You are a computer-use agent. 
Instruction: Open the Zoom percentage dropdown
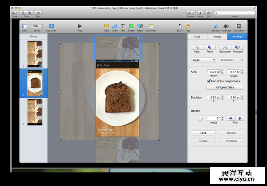tap(37, 26)
